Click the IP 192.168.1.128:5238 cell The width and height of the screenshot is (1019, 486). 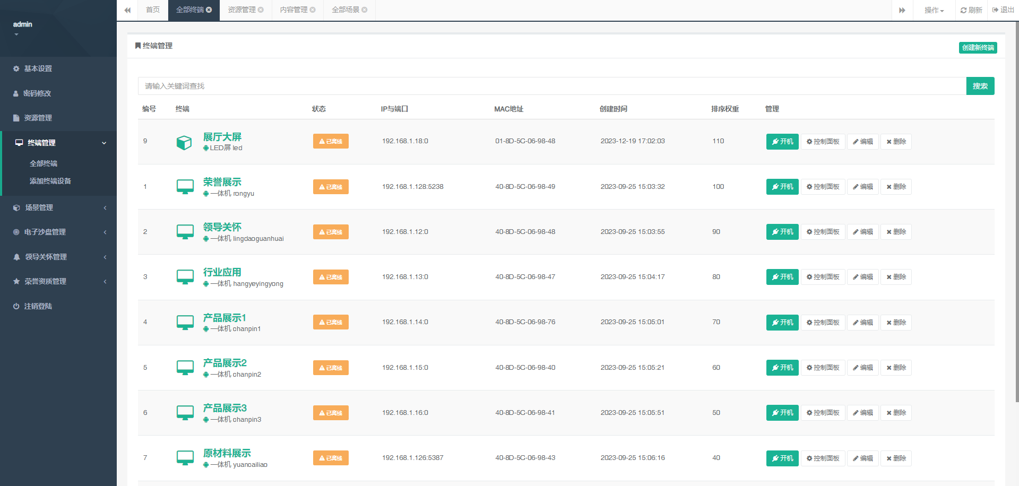(x=413, y=187)
